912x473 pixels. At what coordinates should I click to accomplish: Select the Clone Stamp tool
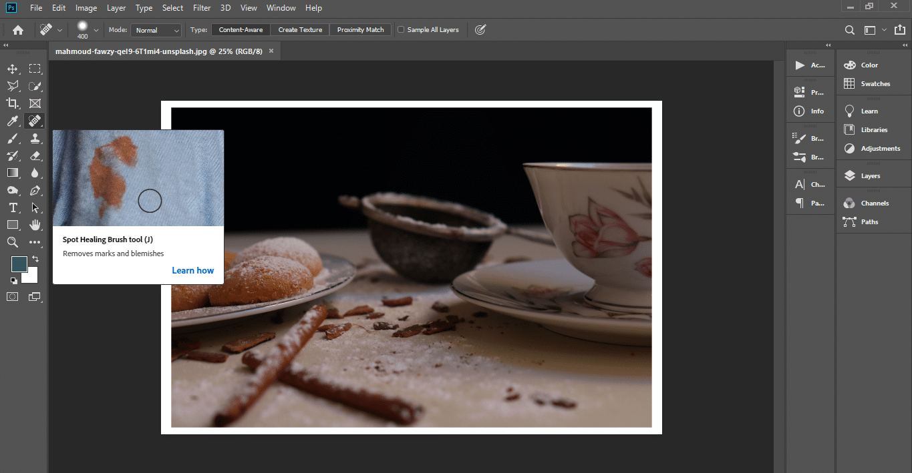[x=35, y=138]
